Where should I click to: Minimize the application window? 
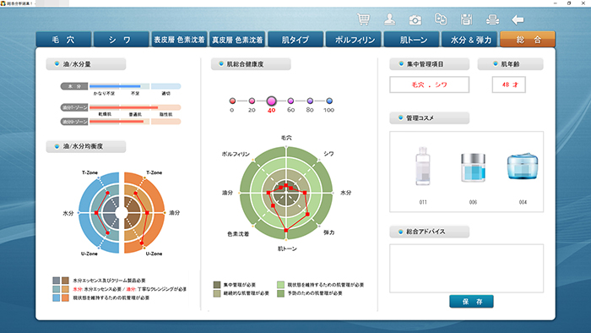tap(556, 3)
